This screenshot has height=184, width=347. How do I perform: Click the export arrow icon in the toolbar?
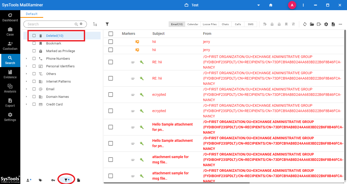(319, 24)
